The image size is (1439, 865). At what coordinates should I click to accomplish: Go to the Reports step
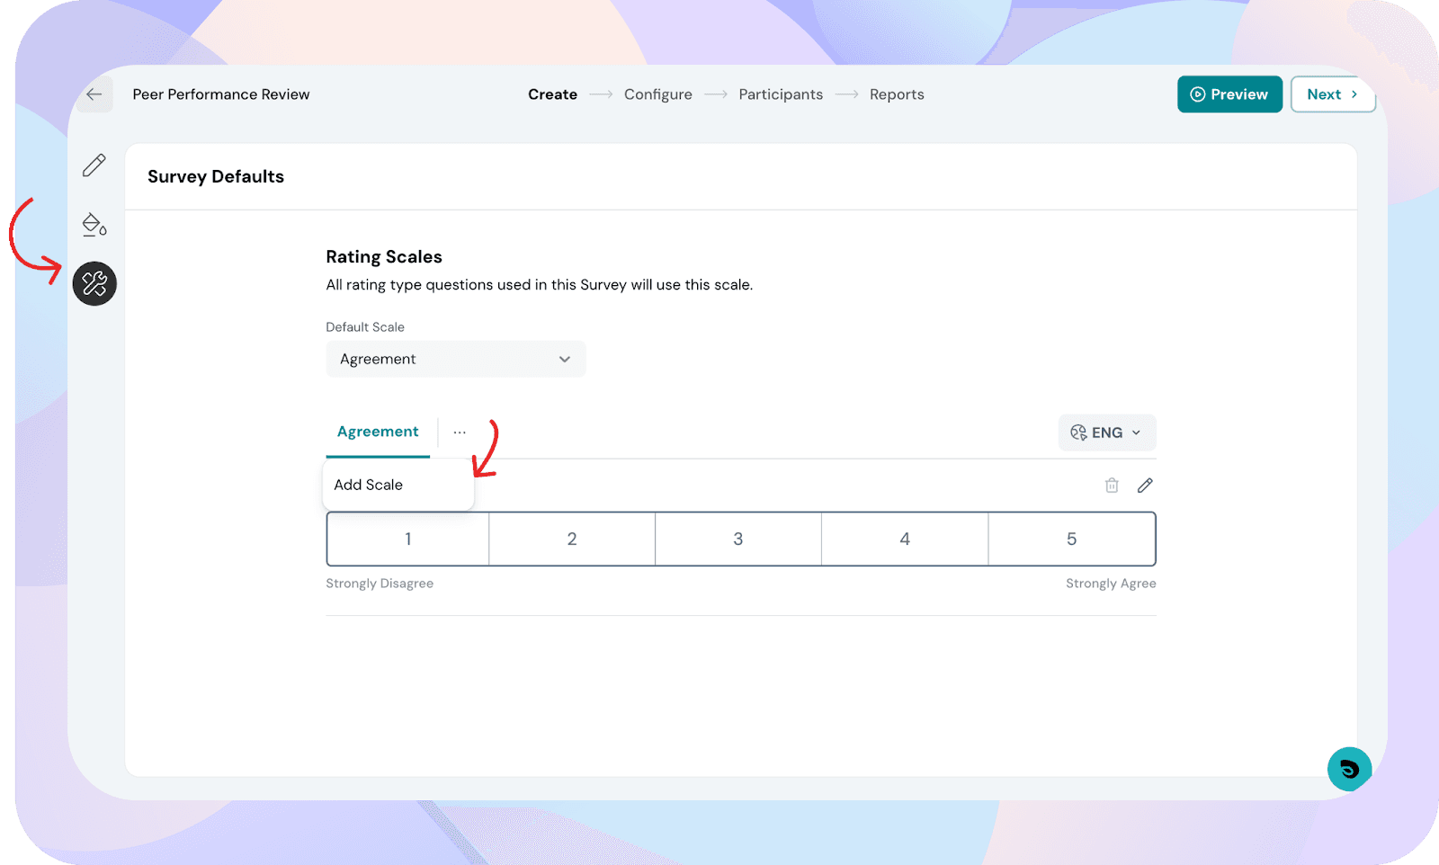(897, 94)
